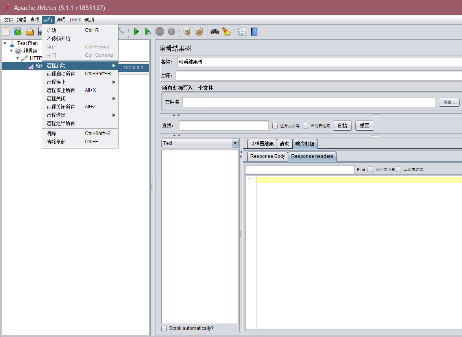Click the flask icon beside Test Plan
Screen dimensions: 462x337
tap(12, 43)
